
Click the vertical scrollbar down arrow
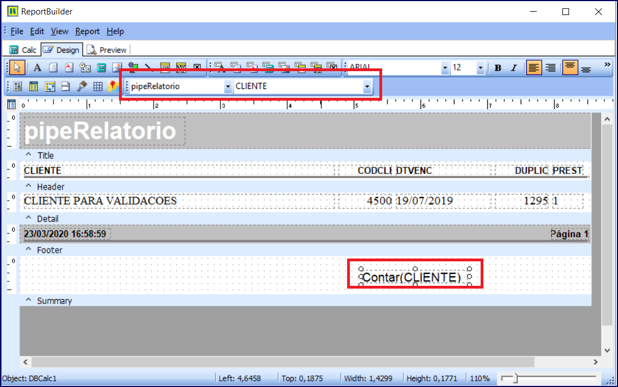point(607,350)
